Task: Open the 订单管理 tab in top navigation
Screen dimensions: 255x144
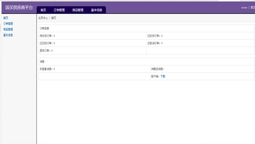Action: pos(59,10)
